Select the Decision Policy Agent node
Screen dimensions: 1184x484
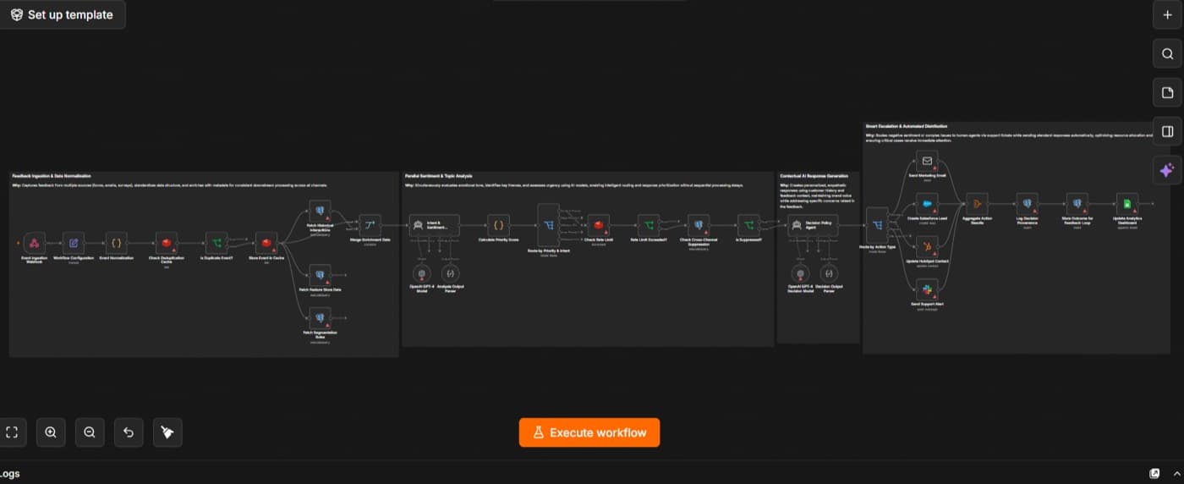(814, 225)
